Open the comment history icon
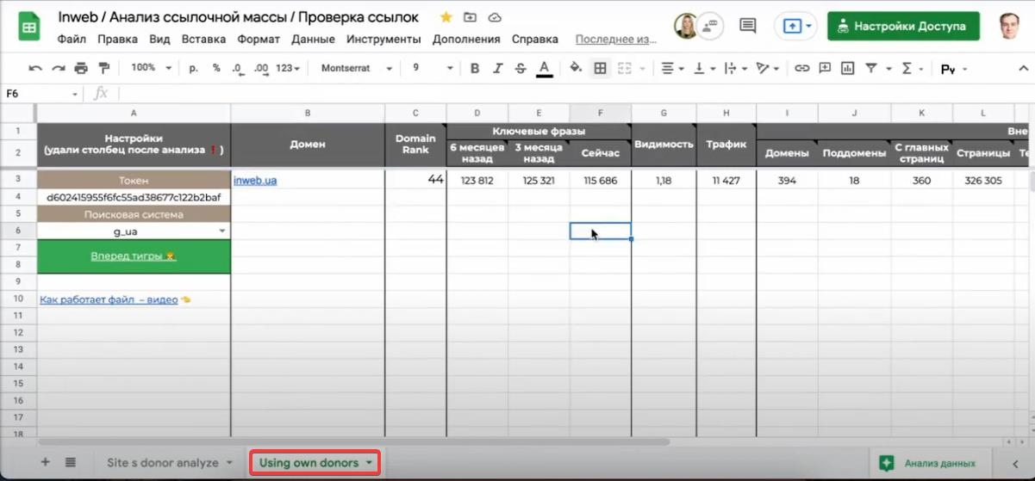This screenshot has height=481, width=1035. (x=748, y=26)
